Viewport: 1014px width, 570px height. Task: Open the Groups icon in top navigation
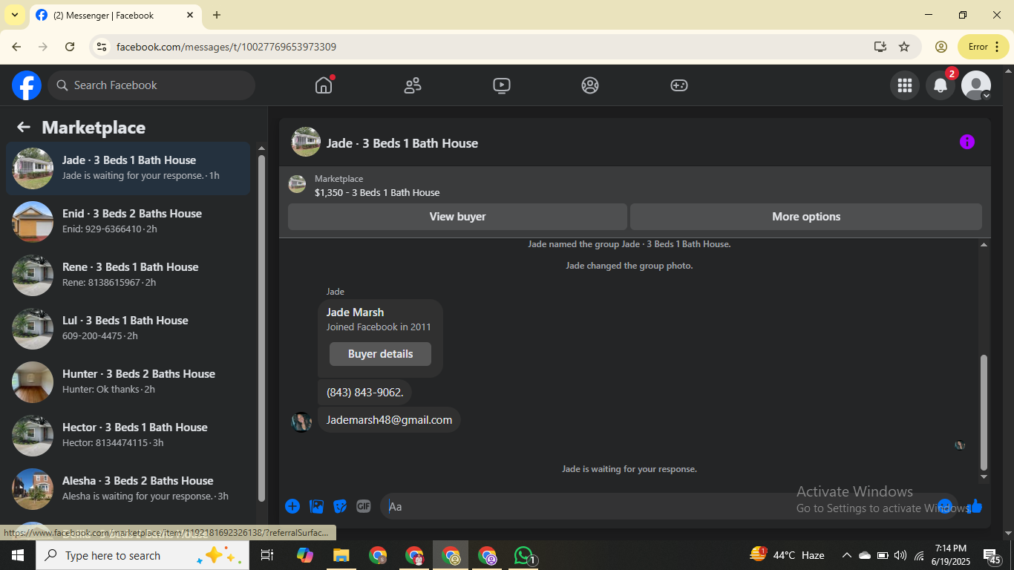[590, 85]
